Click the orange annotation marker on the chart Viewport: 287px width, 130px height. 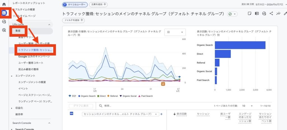[163, 84]
